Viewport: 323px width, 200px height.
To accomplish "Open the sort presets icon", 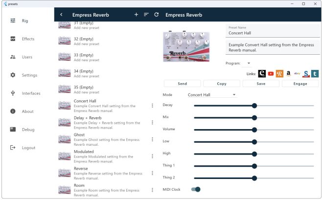I will click(146, 14).
